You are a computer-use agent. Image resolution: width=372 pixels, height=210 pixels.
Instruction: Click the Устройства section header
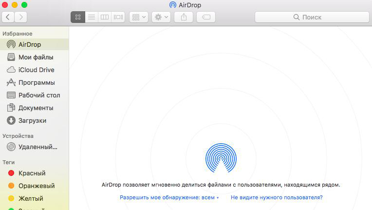18,136
